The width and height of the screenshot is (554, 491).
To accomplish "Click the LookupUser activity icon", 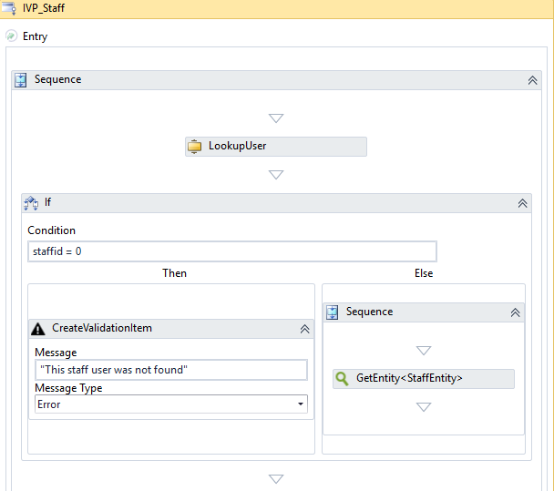I will tap(195, 146).
